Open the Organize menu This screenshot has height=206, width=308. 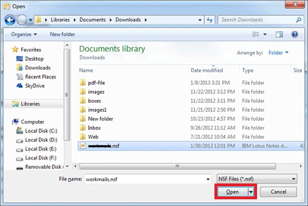pos(24,34)
